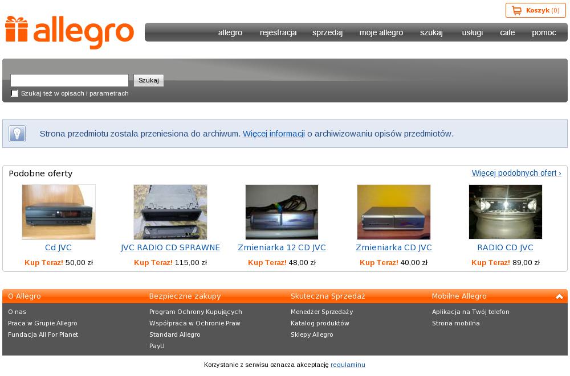Image resolution: width=570 pixels, height=376 pixels.
Task: Click the '40,00 zł' Kup Teraz price
Action: coord(414,262)
